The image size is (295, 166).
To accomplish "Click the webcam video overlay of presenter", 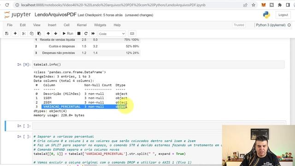I will [x=258, y=146].
